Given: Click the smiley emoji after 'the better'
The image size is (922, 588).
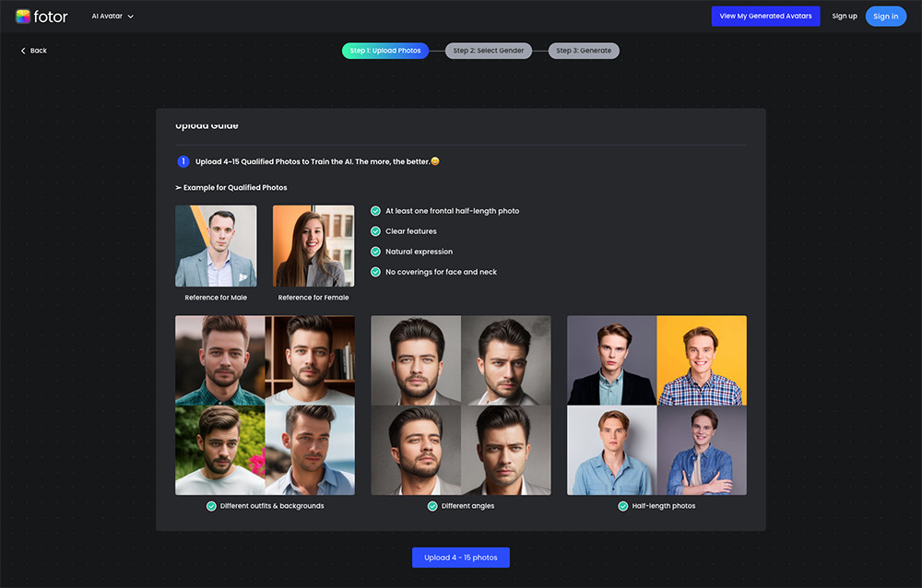Looking at the screenshot, I should tap(435, 161).
